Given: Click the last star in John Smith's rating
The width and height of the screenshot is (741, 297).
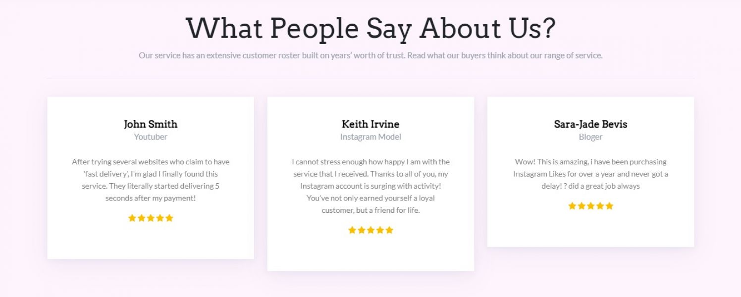Looking at the screenshot, I should coord(169,218).
